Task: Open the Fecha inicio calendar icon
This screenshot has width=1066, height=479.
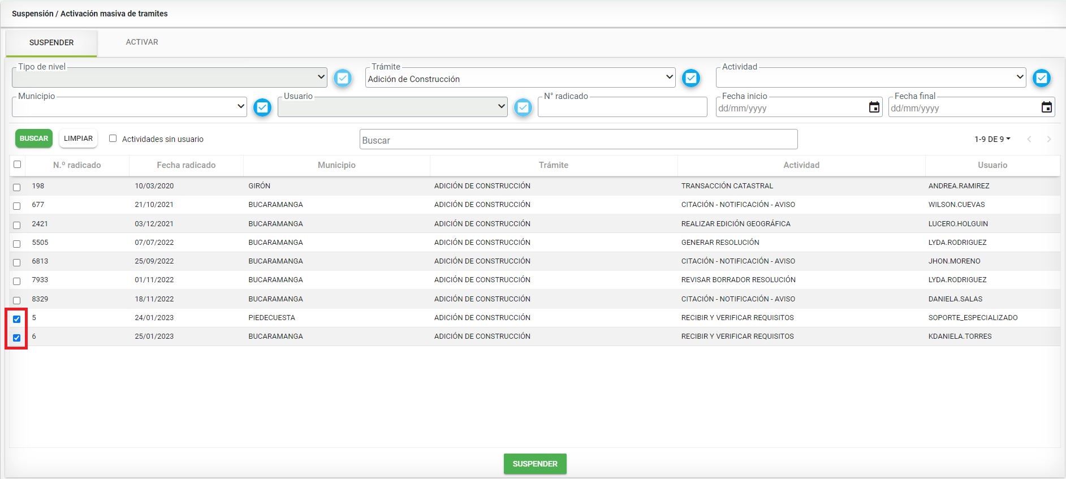Action: [874, 107]
